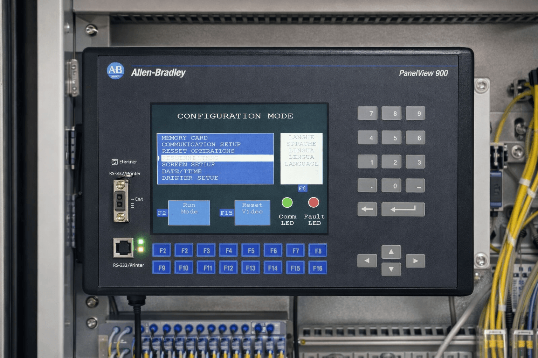Tap the 0 key on the numeric keypad
Image resolution: width=538 pixels, height=358 pixels.
[x=392, y=186]
